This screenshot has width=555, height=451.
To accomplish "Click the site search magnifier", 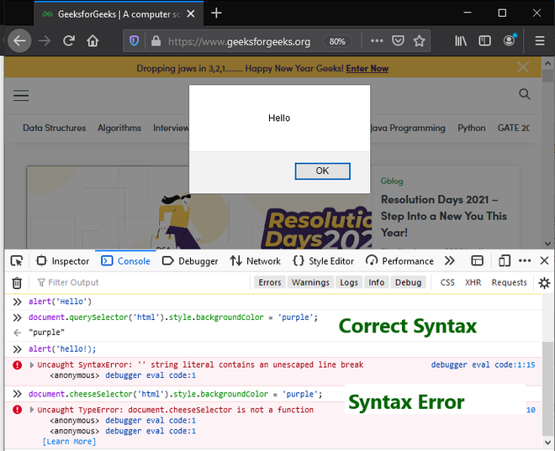I will pos(525,94).
